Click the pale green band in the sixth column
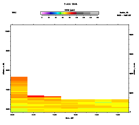Viewport: 139px width, 125px height. point(103,102)
